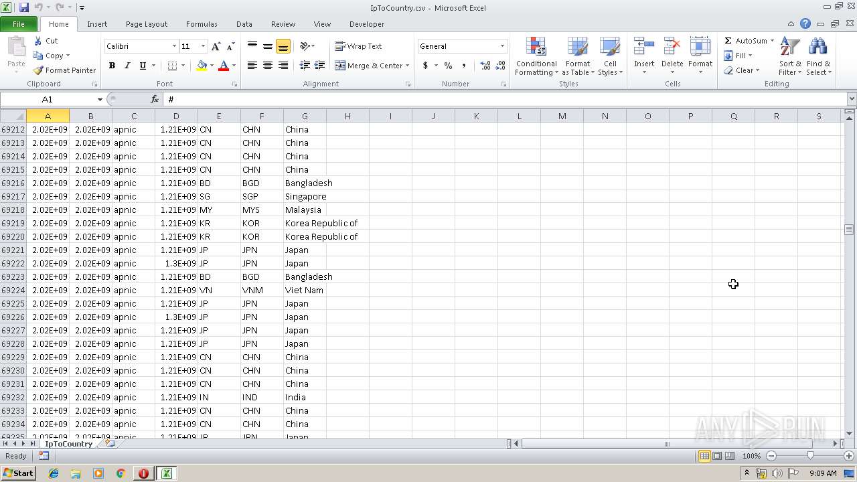The width and height of the screenshot is (857, 482).
Task: Toggle Italic formatting
Action: coord(127,66)
